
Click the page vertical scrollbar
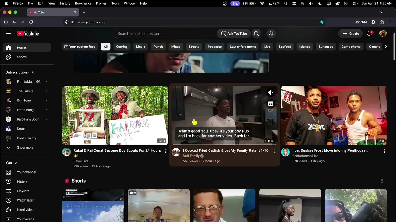(394, 46)
